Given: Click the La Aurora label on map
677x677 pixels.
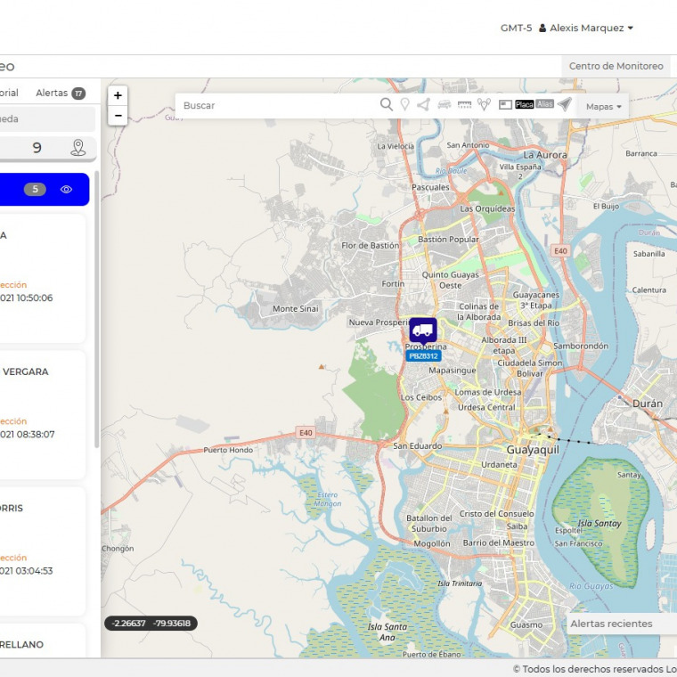Looking at the screenshot, I should pyautogui.click(x=545, y=155).
